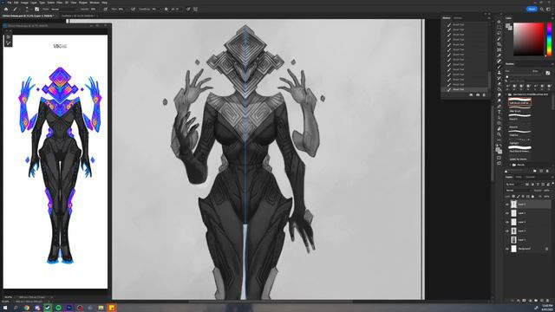Select the Type tool
555x312 pixels.
(x=499, y=112)
